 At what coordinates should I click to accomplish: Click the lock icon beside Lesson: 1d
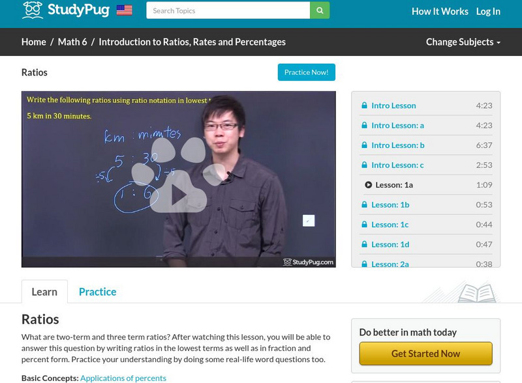pyautogui.click(x=364, y=244)
